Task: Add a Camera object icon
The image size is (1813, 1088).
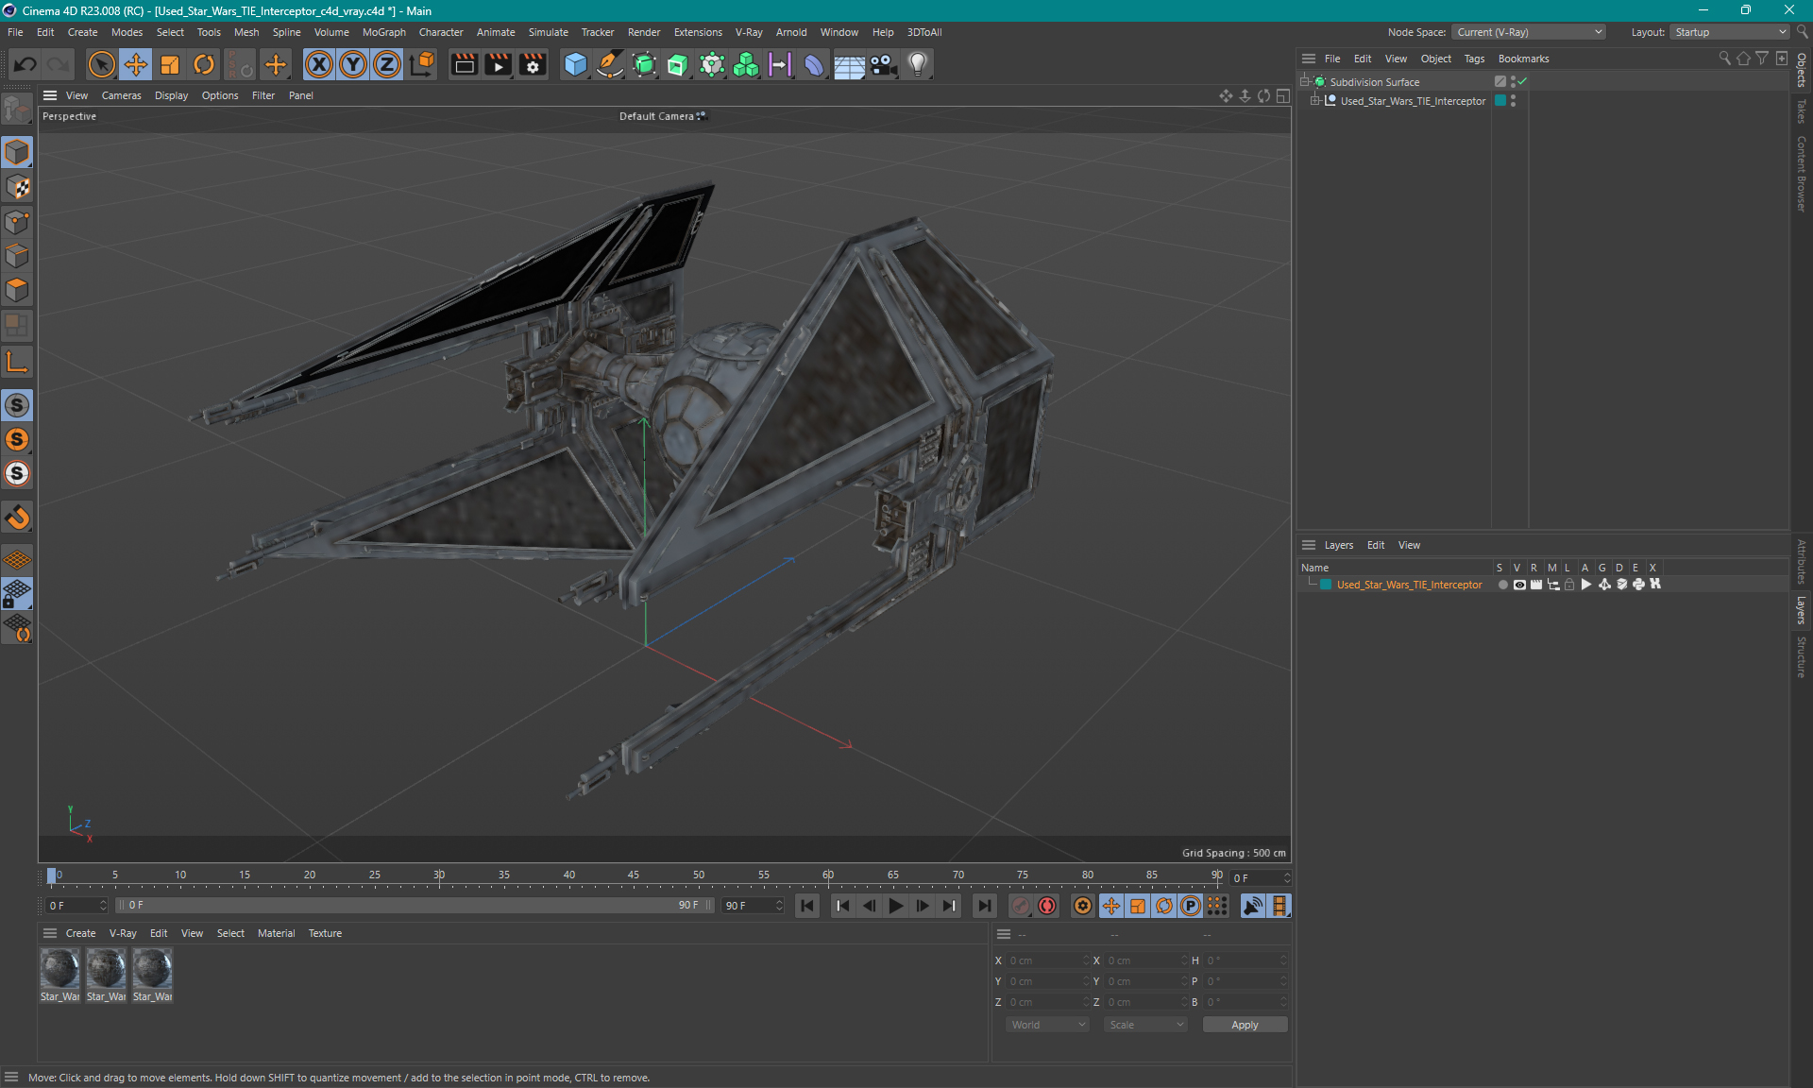Action: point(883,64)
